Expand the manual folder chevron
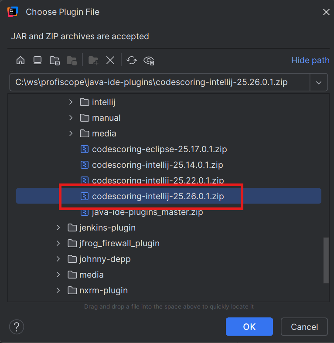This screenshot has width=334, height=343. 71,118
